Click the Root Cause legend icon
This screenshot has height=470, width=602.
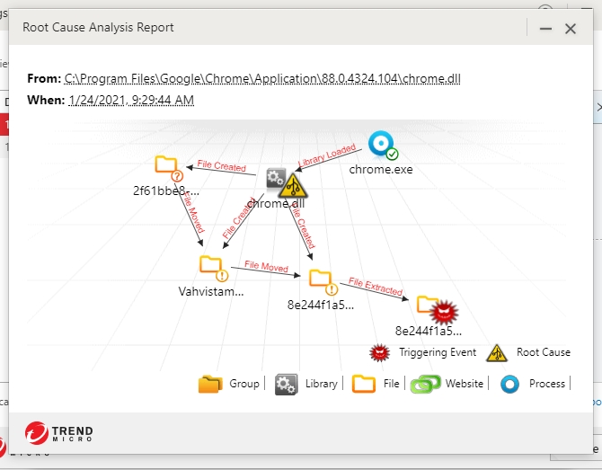[x=497, y=353]
